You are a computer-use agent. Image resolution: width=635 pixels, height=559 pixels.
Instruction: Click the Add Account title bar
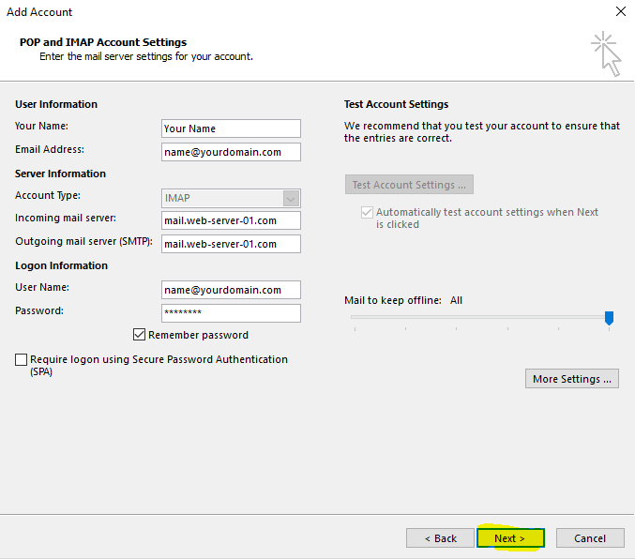click(x=281, y=12)
